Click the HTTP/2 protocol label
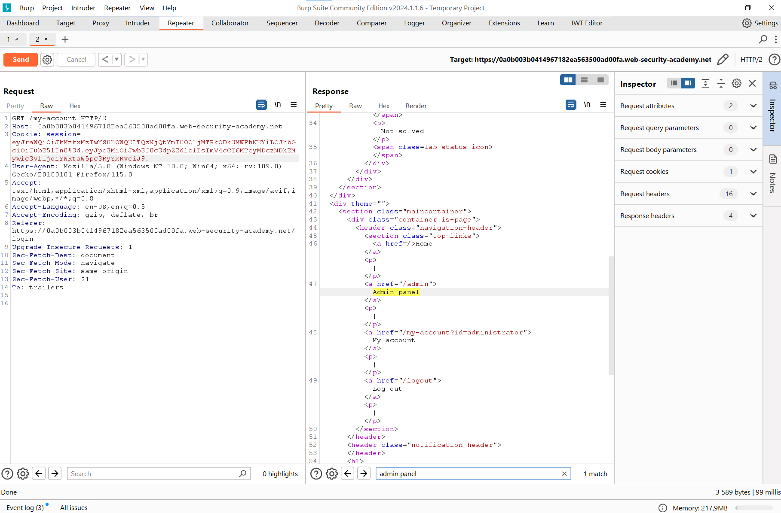This screenshot has height=513, width=781. [x=751, y=60]
